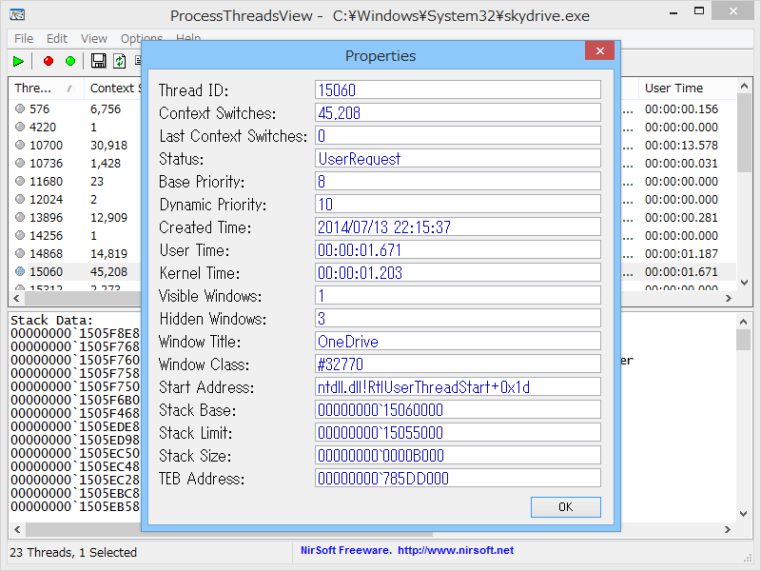The width and height of the screenshot is (761, 571).
Task: Select thread 4220 row icon
Action: click(20, 127)
